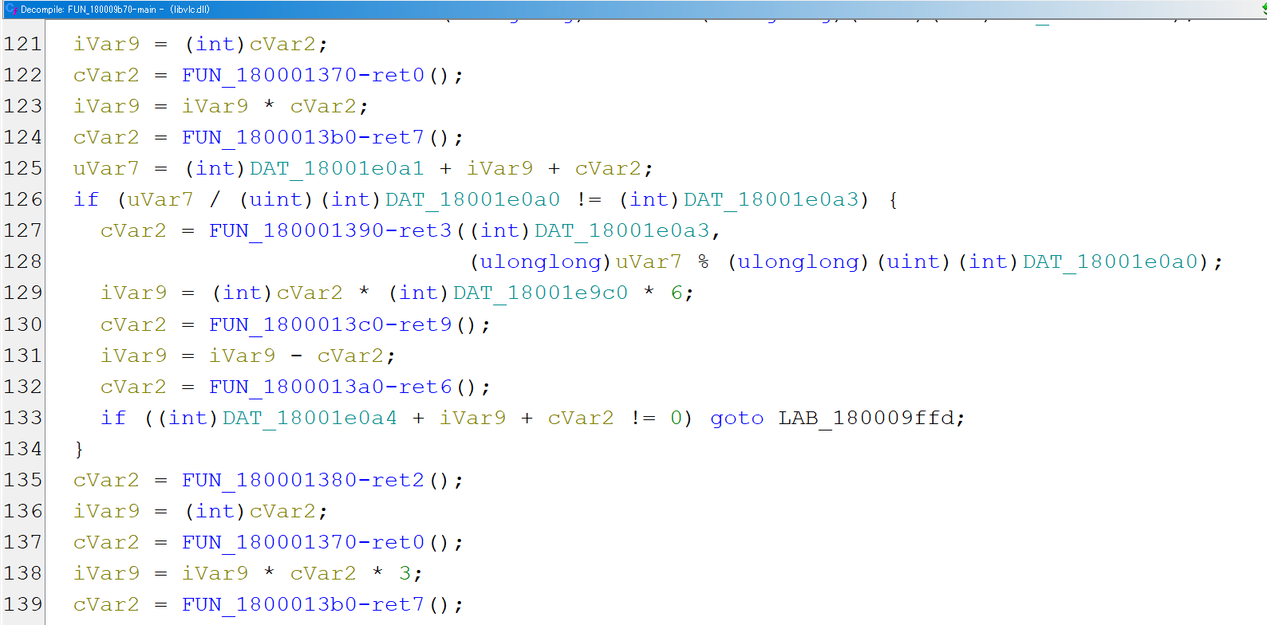The image size is (1267, 625).
Task: Select FUN_180001380-ret2 call on line 135
Action: 303,480
